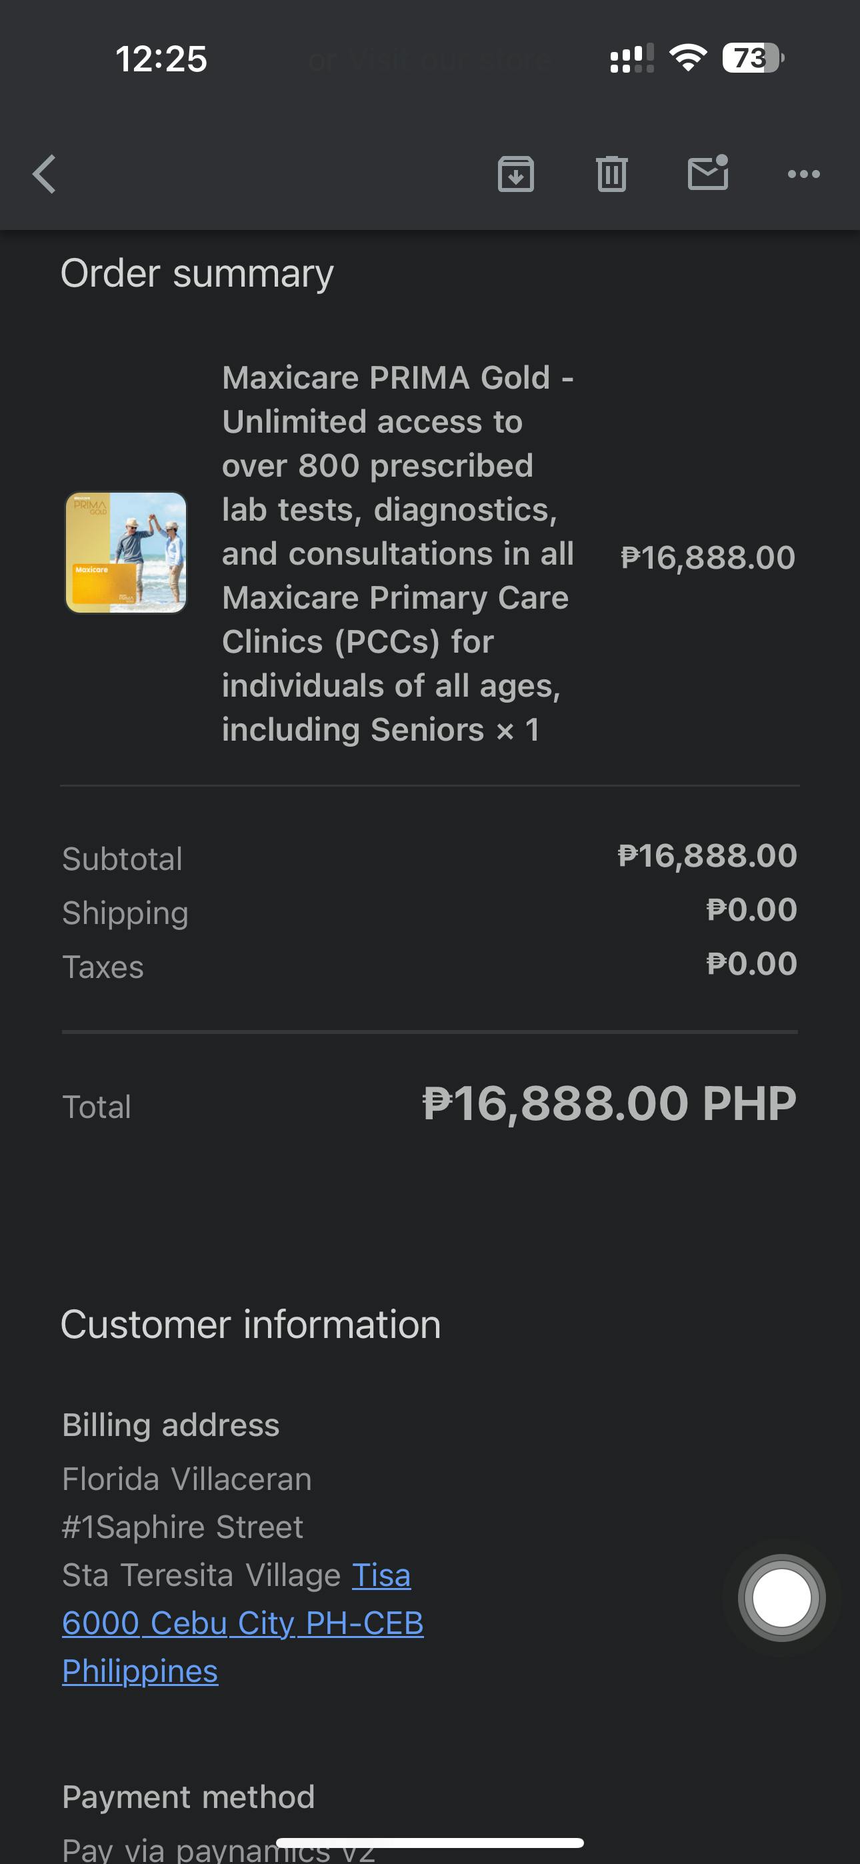Tap the Wi-Fi icon in status bar

pyautogui.click(x=688, y=58)
